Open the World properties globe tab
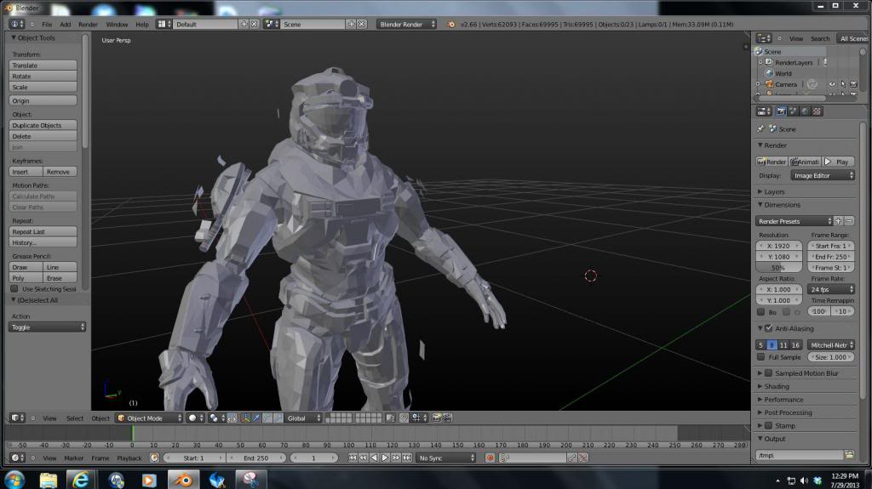This screenshot has height=489, width=872. click(x=805, y=111)
